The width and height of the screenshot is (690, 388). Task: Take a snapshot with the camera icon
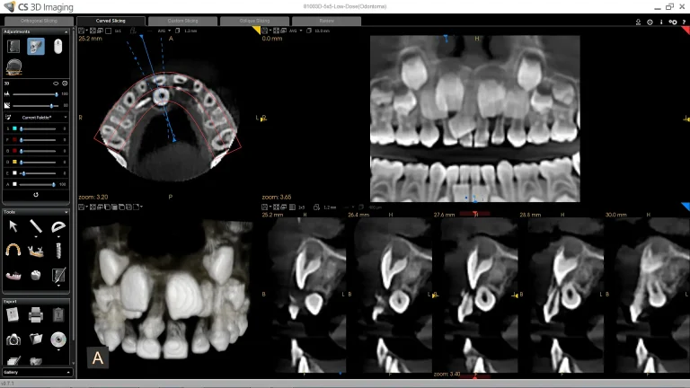point(13,339)
